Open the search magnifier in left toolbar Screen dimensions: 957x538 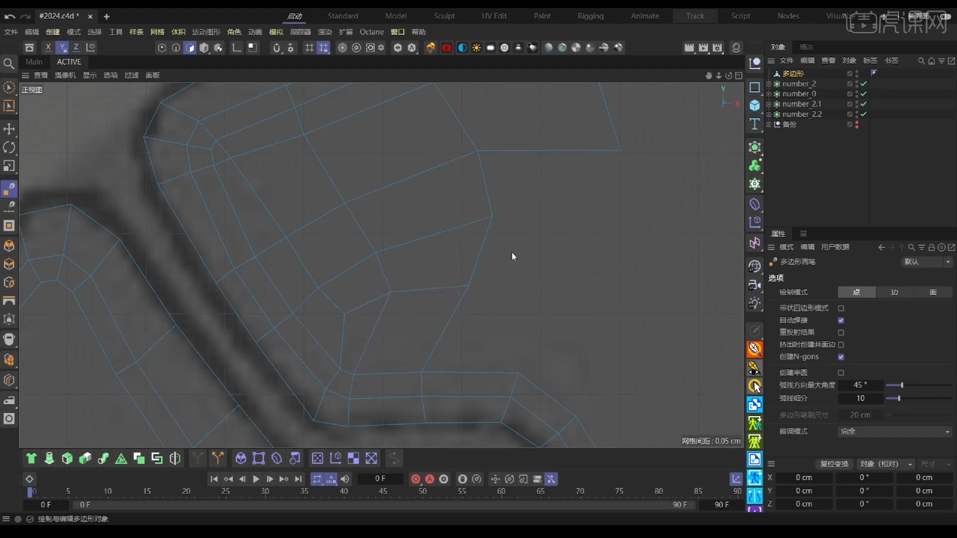click(x=9, y=64)
